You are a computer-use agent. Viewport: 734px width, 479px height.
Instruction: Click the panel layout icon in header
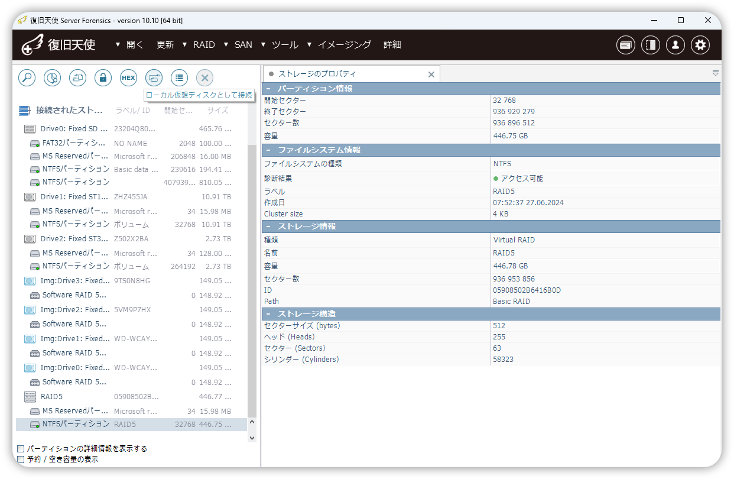(x=651, y=45)
